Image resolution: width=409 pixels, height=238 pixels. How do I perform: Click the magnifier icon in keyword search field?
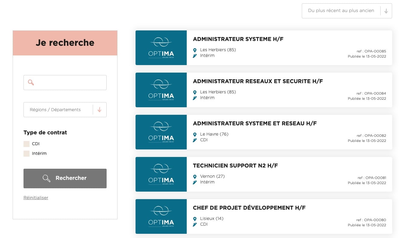click(31, 83)
